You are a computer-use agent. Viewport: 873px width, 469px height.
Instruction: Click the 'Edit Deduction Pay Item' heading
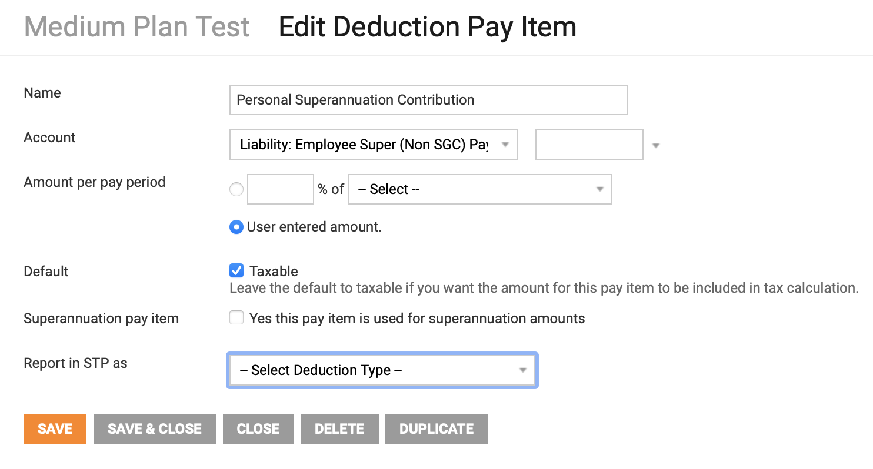click(x=426, y=26)
